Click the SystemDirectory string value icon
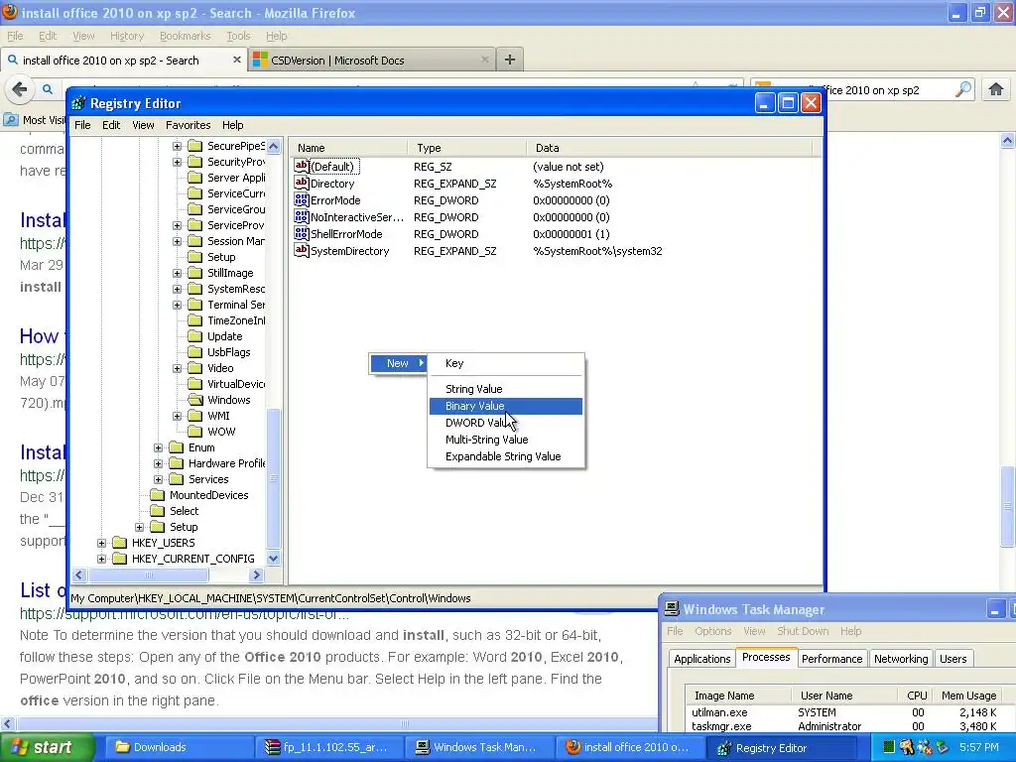The height and width of the screenshot is (762, 1016). 302,251
